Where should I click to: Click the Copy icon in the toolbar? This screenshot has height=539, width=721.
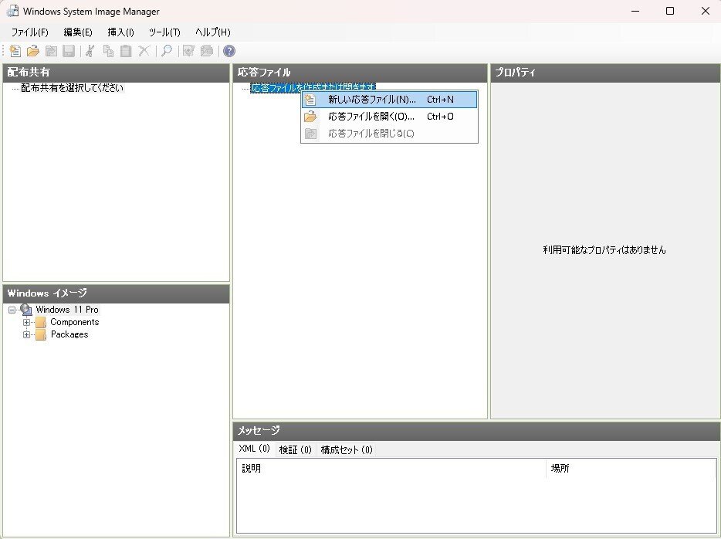pyautogui.click(x=108, y=51)
